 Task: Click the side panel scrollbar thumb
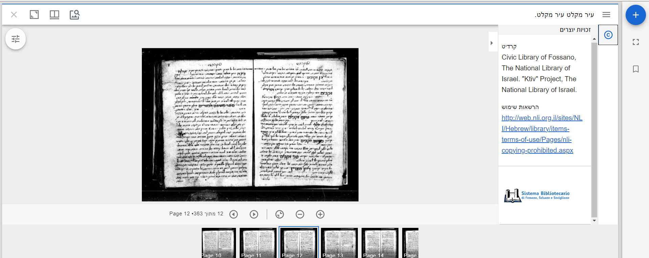[x=594, y=130]
